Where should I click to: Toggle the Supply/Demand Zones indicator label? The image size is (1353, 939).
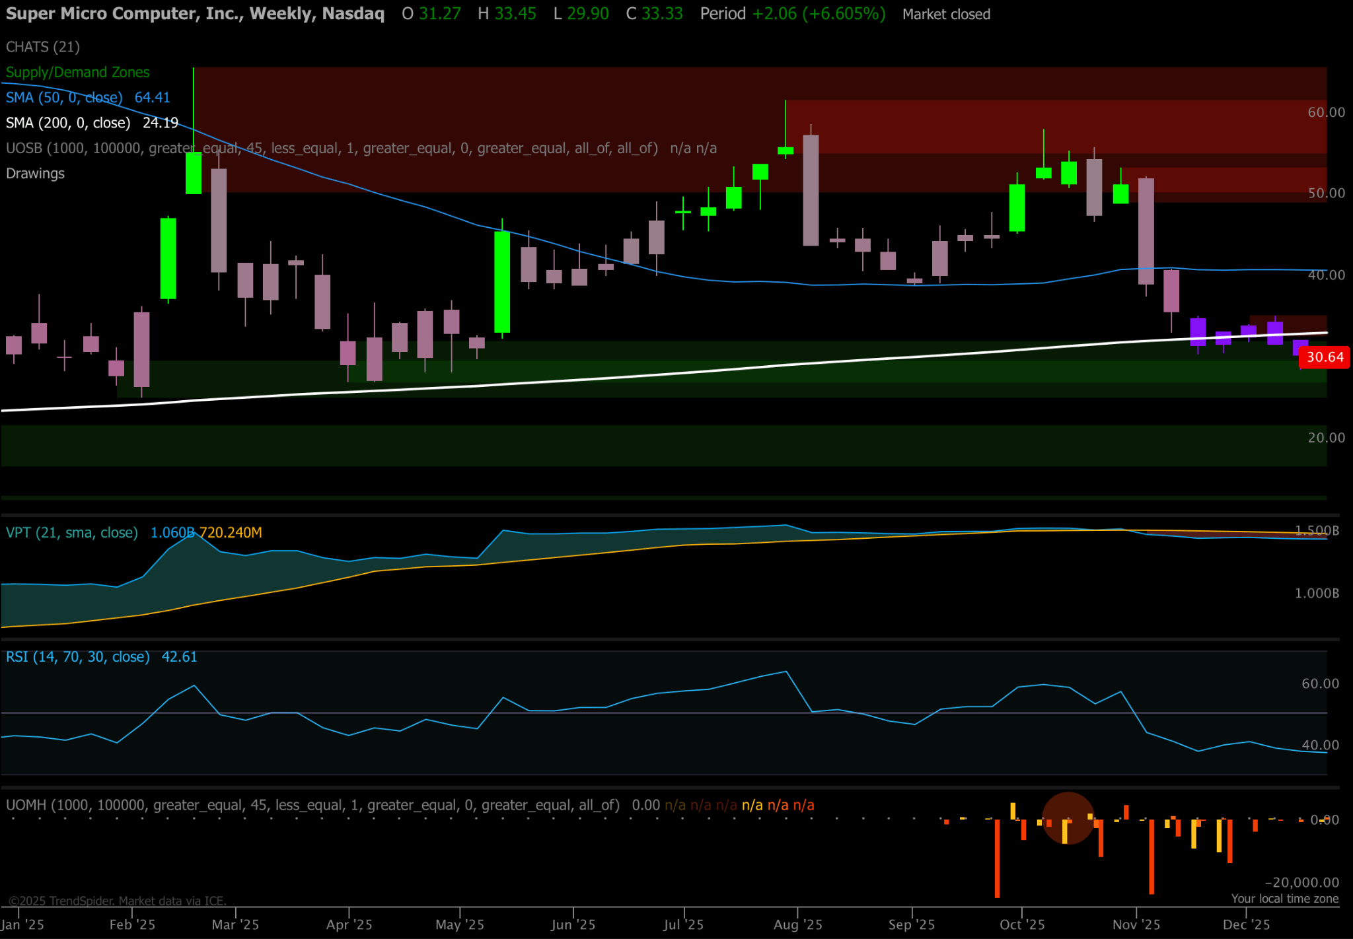click(77, 72)
